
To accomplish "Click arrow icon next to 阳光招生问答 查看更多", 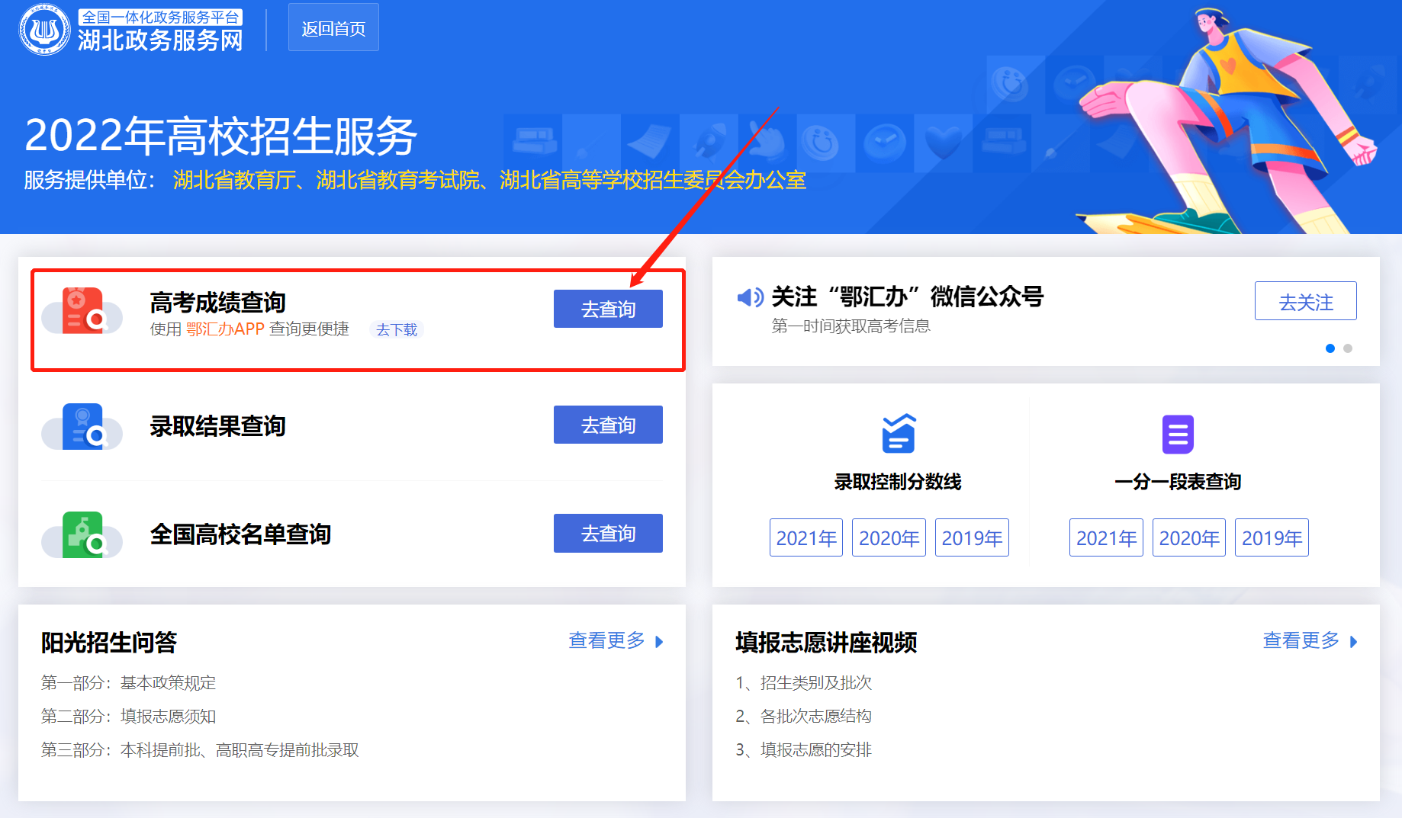I will click(660, 642).
